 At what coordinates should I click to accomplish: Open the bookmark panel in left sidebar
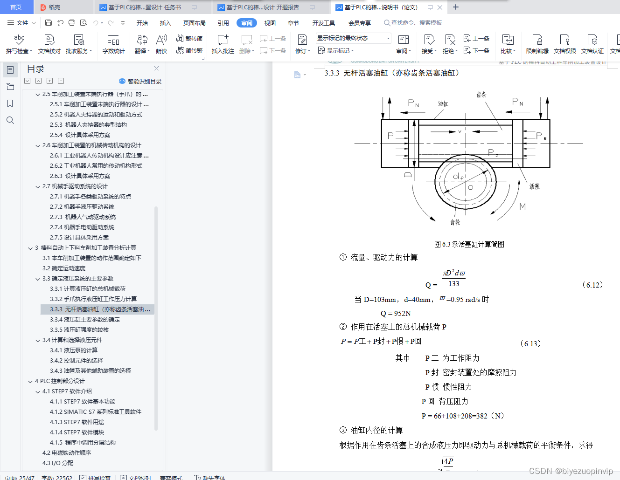click(10, 103)
